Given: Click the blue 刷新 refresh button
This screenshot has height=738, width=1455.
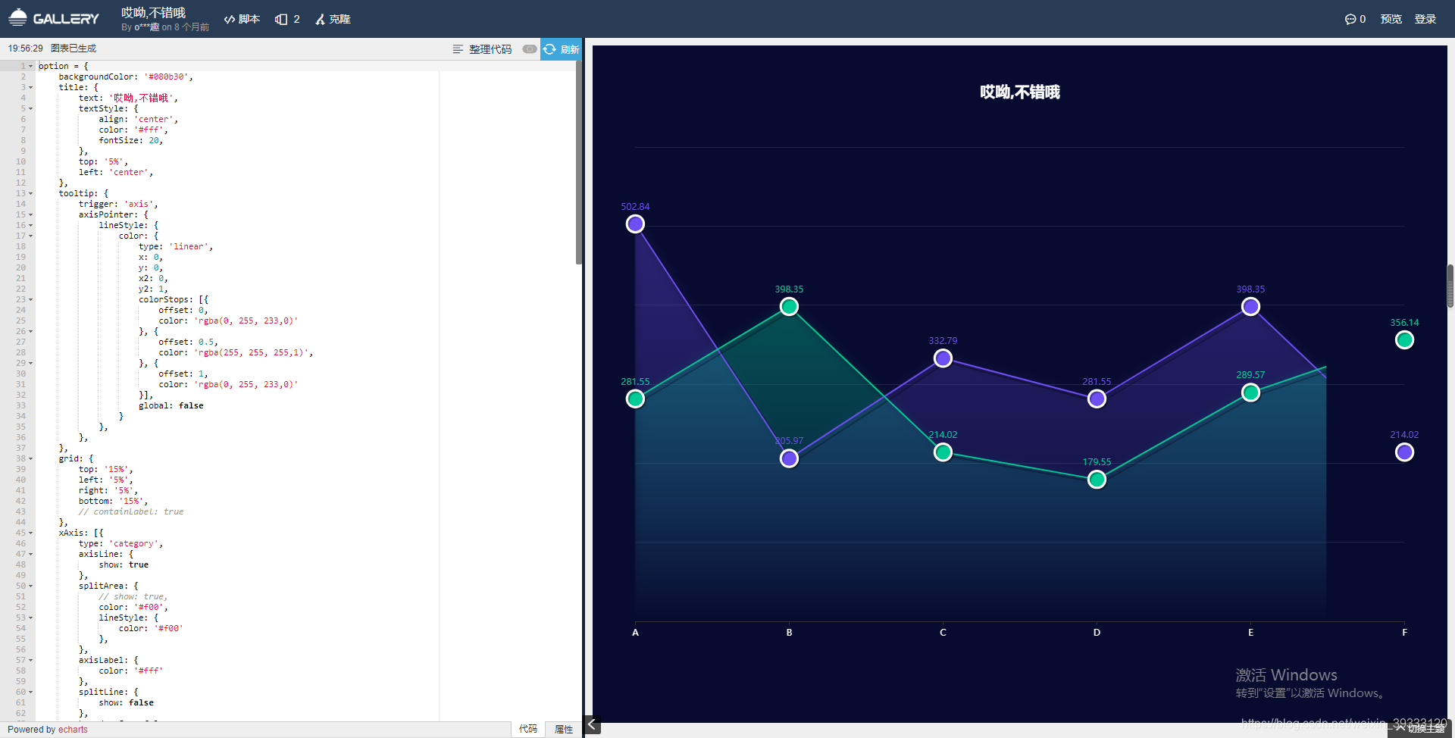Looking at the screenshot, I should [x=562, y=49].
